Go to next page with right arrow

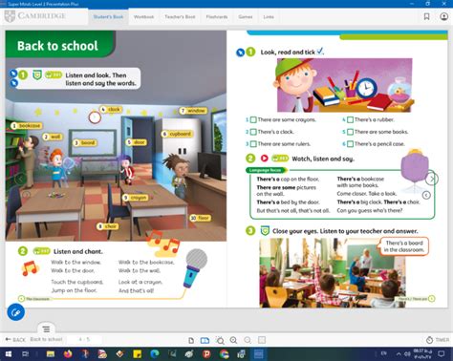432,179
